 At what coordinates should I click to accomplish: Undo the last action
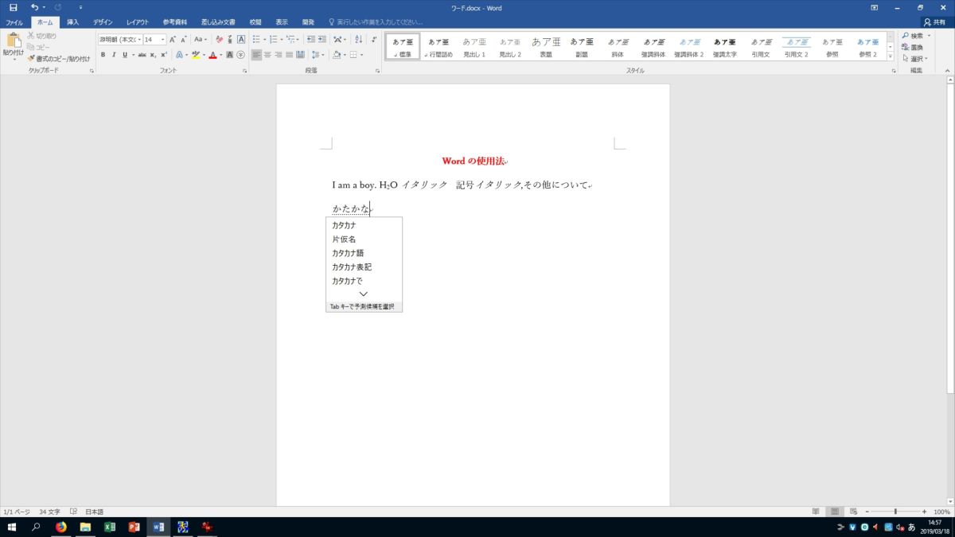[x=34, y=7]
